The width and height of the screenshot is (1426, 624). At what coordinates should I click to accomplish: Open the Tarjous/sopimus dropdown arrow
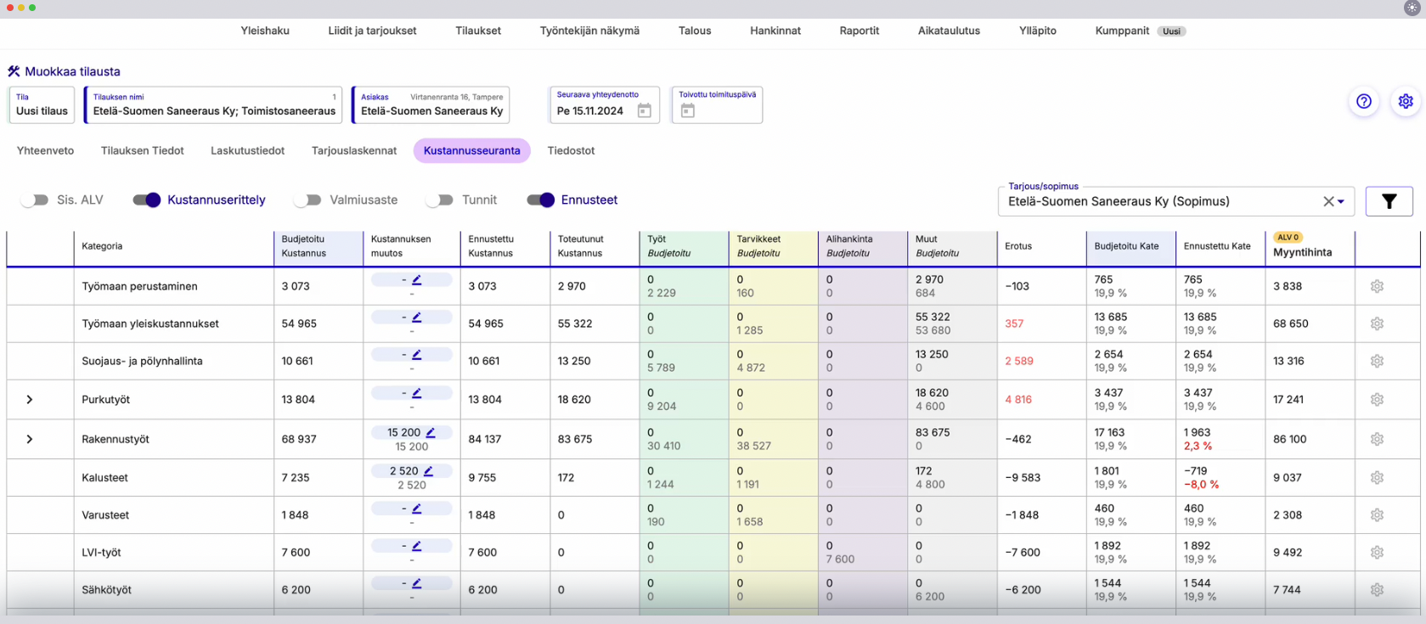[1341, 202]
